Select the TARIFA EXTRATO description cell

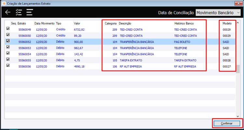click(131, 60)
